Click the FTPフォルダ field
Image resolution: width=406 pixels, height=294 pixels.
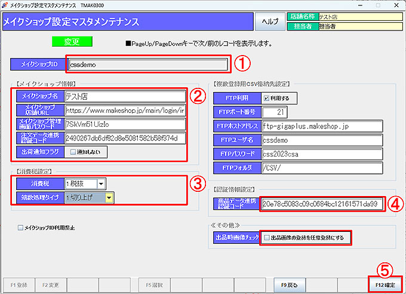click(x=322, y=168)
